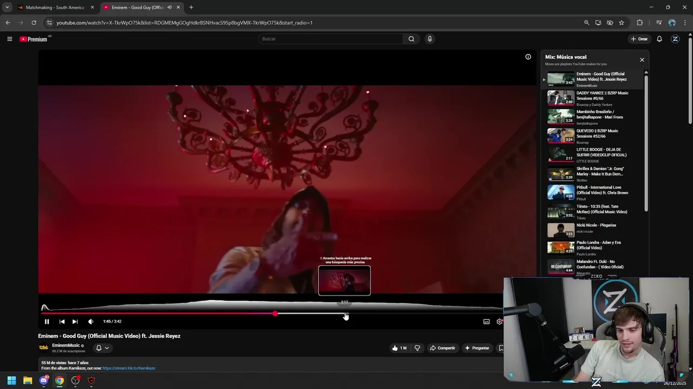Image resolution: width=693 pixels, height=389 pixels.
Task: Reload the page
Action: 34,23
